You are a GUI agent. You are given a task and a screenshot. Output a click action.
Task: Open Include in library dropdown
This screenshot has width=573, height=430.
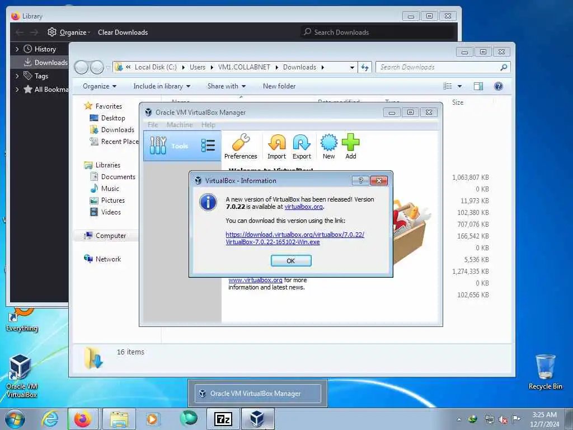point(162,86)
